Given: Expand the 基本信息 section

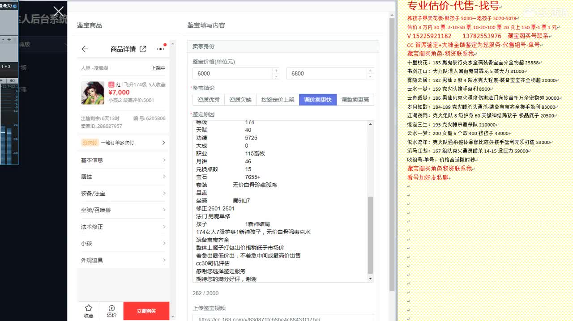Looking at the screenshot, I should tap(124, 160).
